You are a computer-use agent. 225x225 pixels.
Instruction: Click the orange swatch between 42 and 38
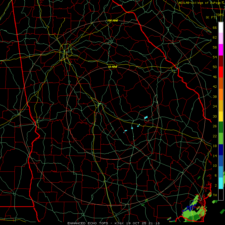(221, 94)
